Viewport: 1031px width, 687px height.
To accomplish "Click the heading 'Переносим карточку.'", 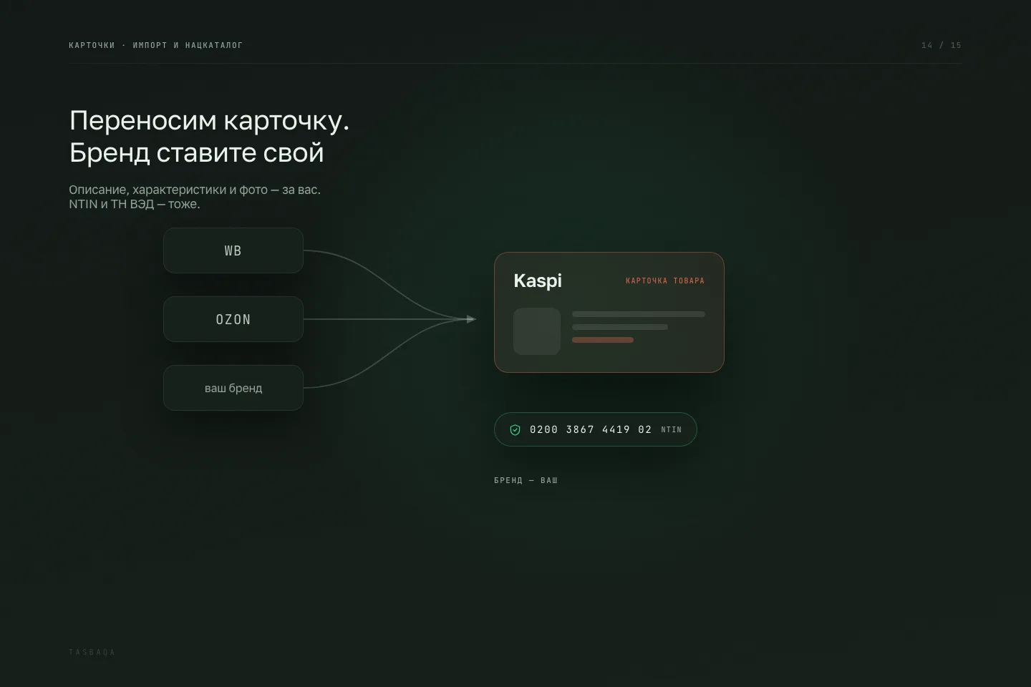I will [209, 120].
